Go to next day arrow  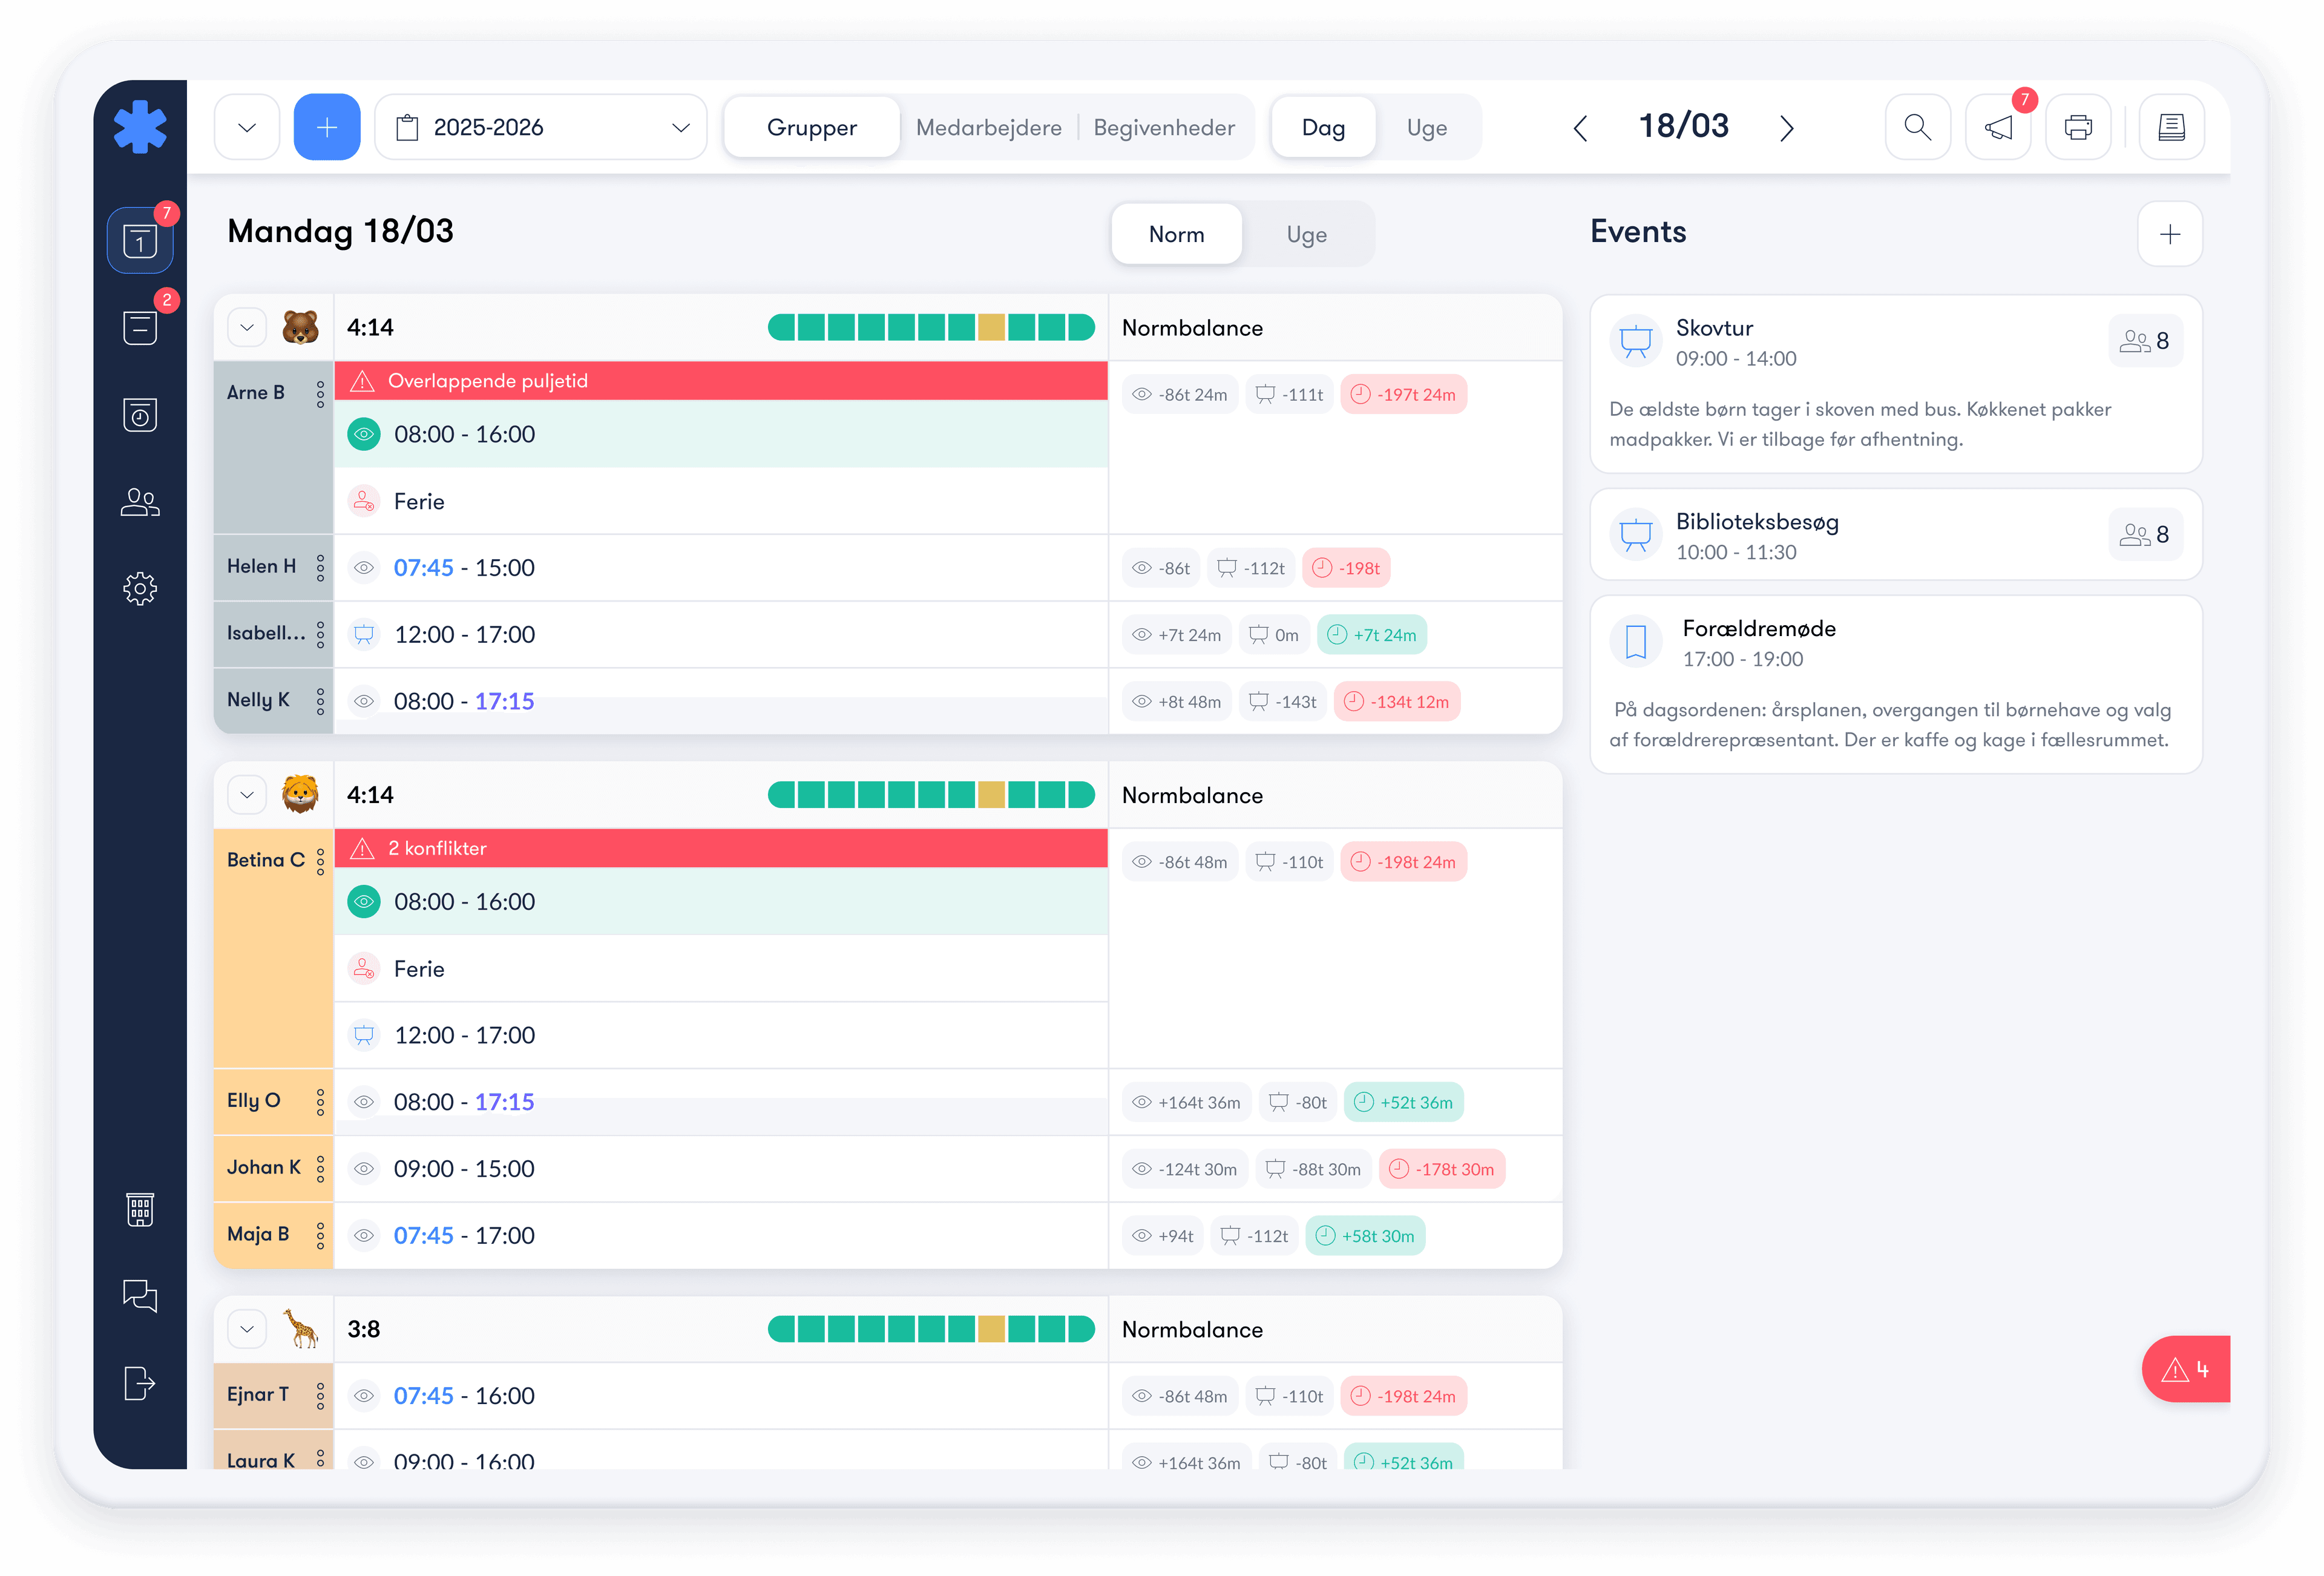click(1787, 127)
